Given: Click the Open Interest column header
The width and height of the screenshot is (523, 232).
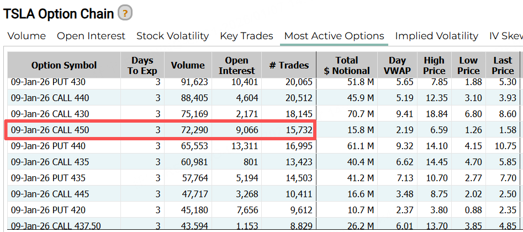Looking at the screenshot, I should [237, 65].
